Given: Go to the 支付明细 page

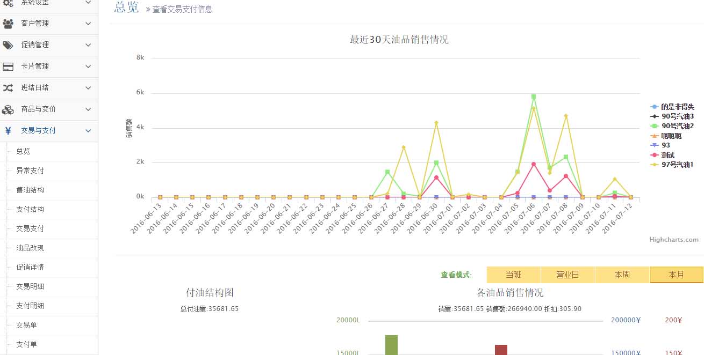Looking at the screenshot, I should pyautogui.click(x=30, y=306).
